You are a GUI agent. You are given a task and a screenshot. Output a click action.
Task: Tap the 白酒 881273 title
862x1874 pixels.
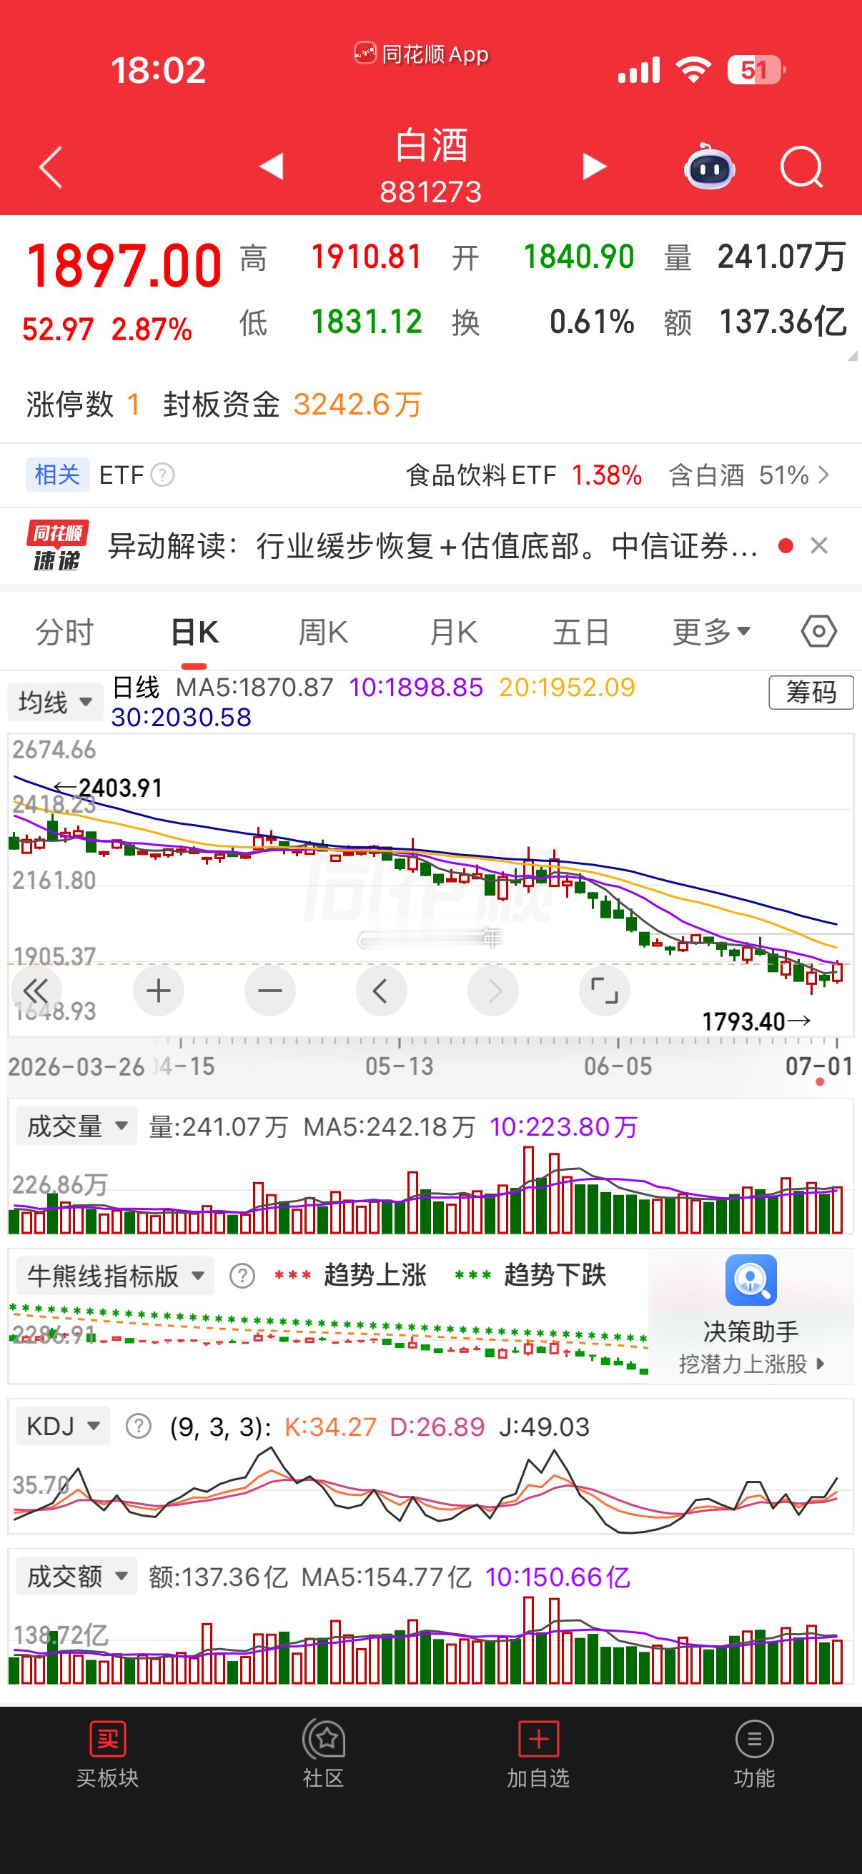coord(430,166)
